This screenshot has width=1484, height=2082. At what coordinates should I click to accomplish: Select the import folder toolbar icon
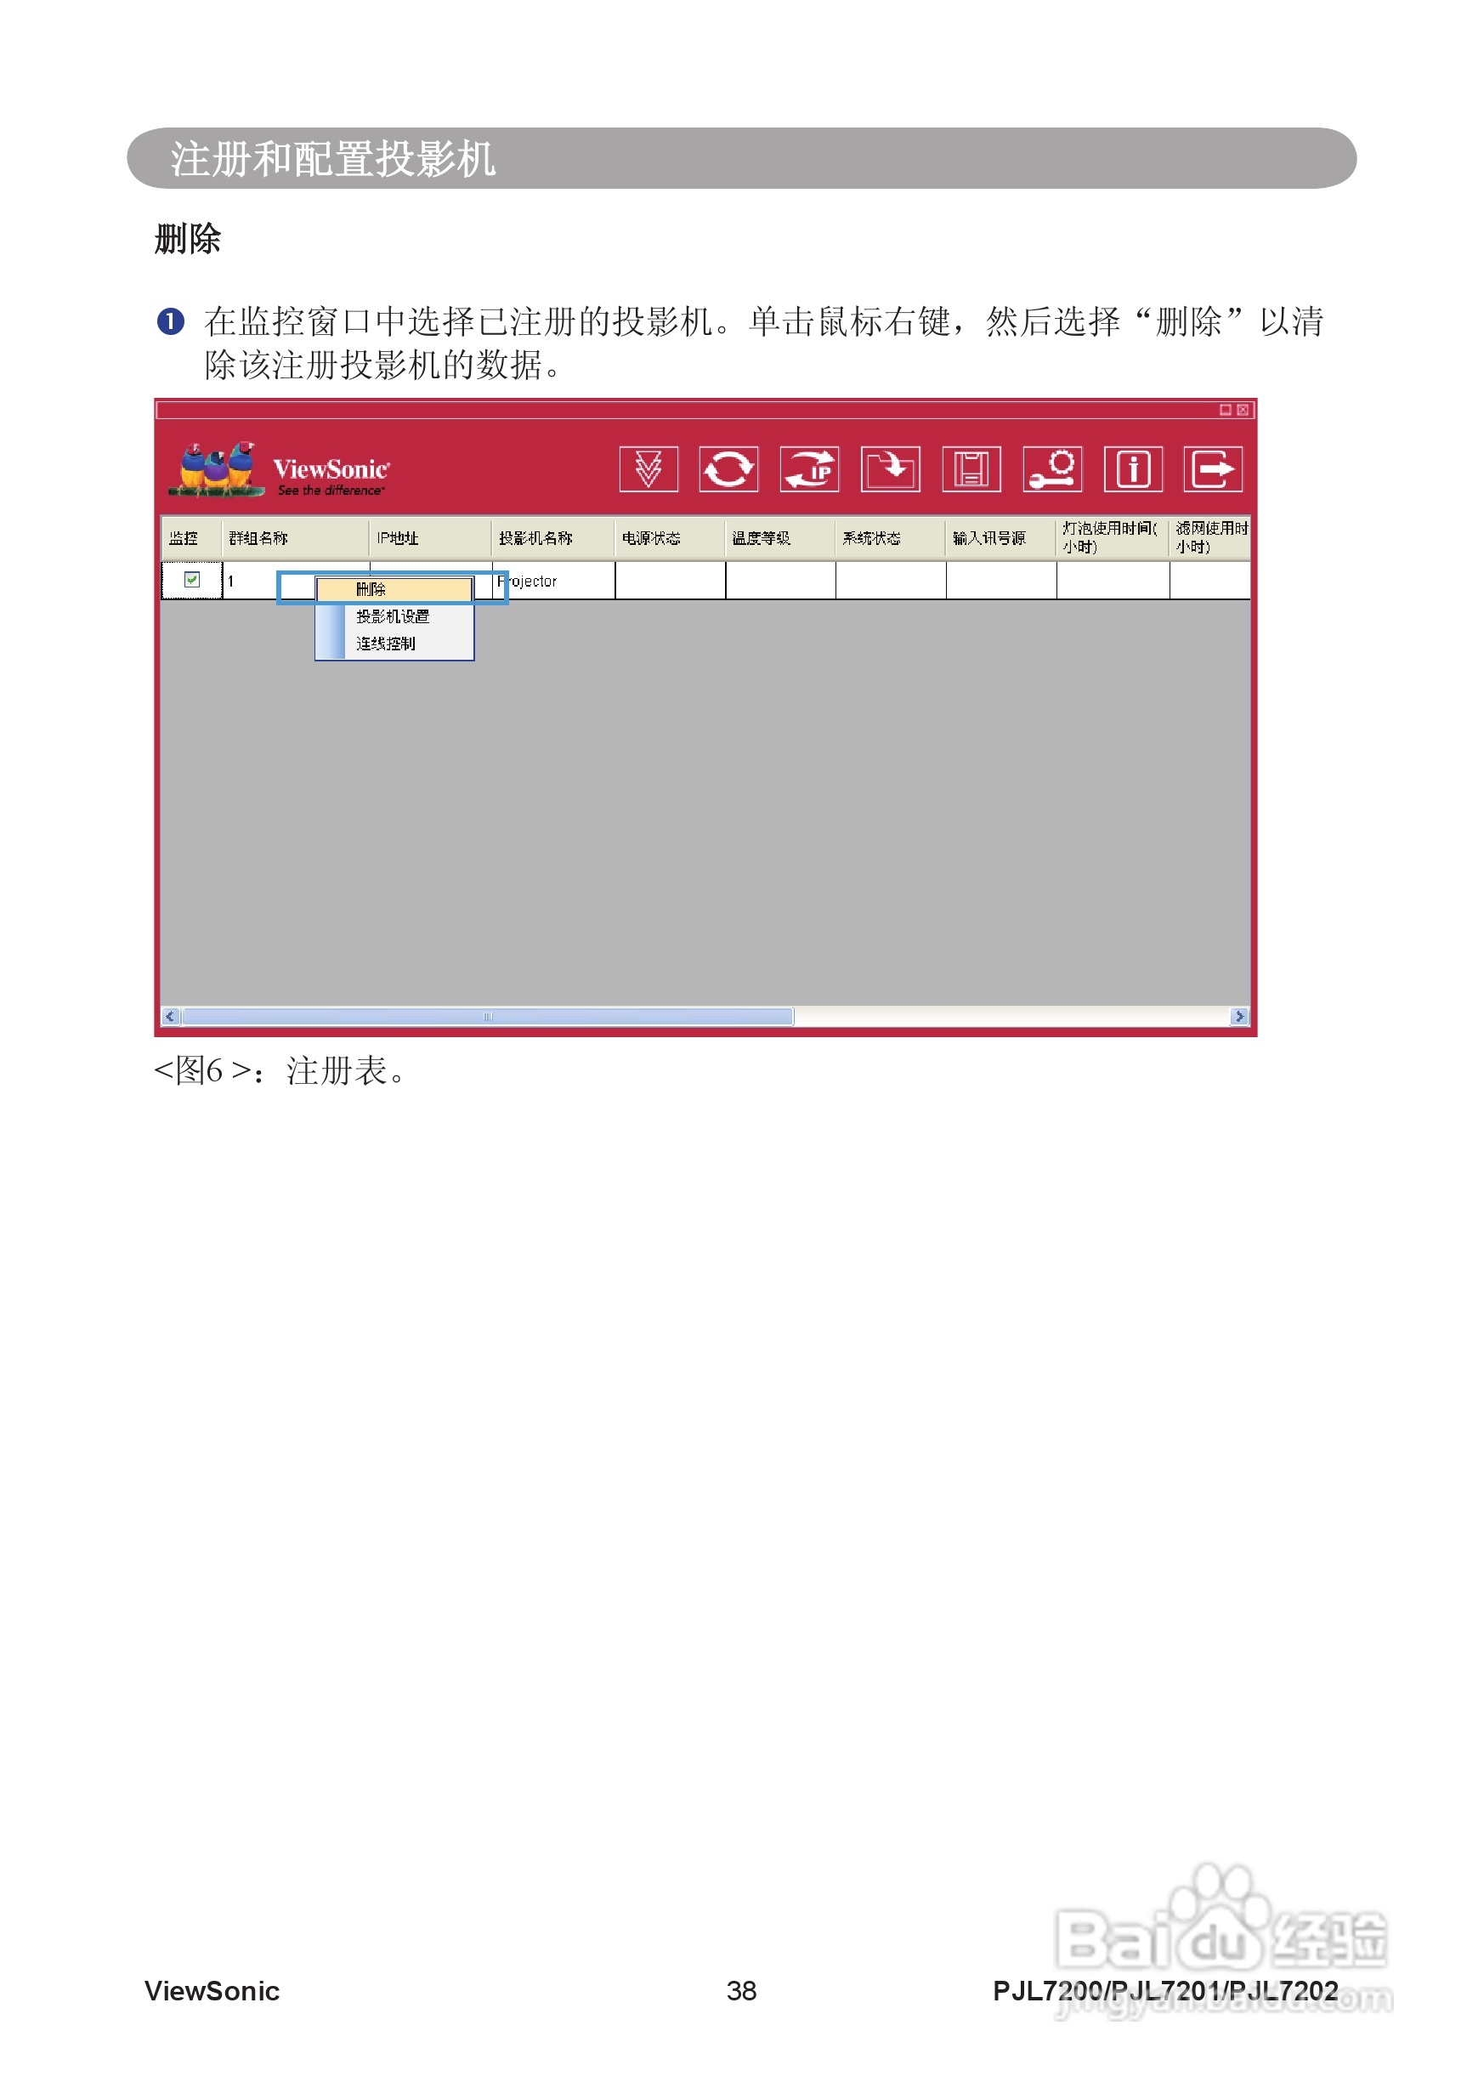coord(890,471)
